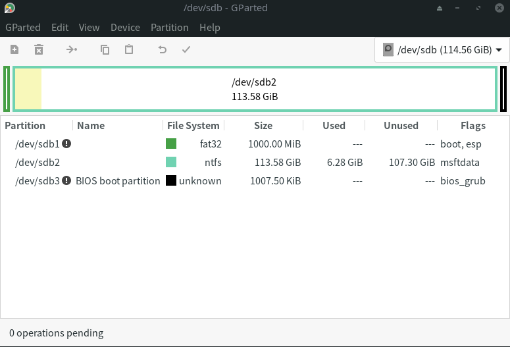The width and height of the screenshot is (510, 347).
Task: Open the View menu
Action: coord(89,28)
